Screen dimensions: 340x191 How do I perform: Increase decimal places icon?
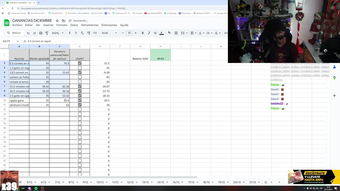(88, 33)
